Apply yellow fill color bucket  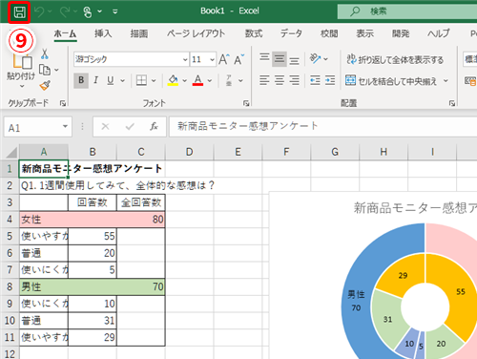click(x=173, y=80)
